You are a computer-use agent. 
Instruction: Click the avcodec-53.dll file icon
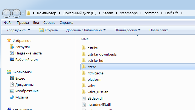click(84, 105)
